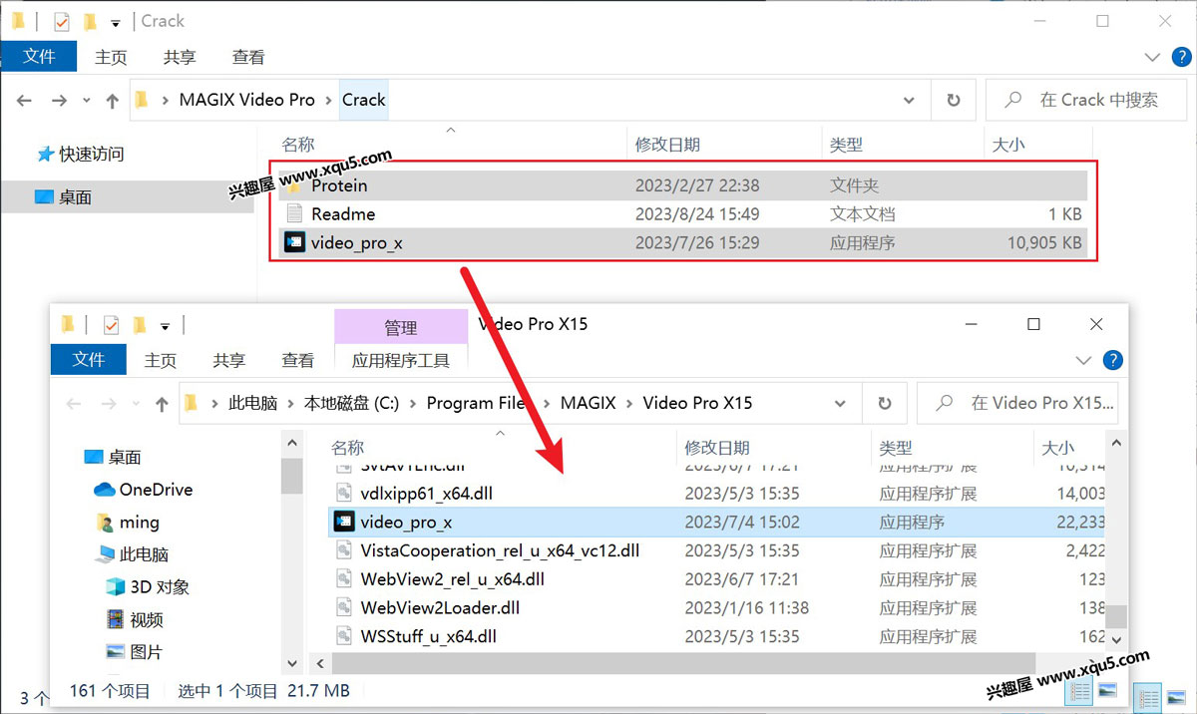This screenshot has height=714, width=1197.
Task: Click the forward arrow in Crack window
Action: (x=59, y=100)
